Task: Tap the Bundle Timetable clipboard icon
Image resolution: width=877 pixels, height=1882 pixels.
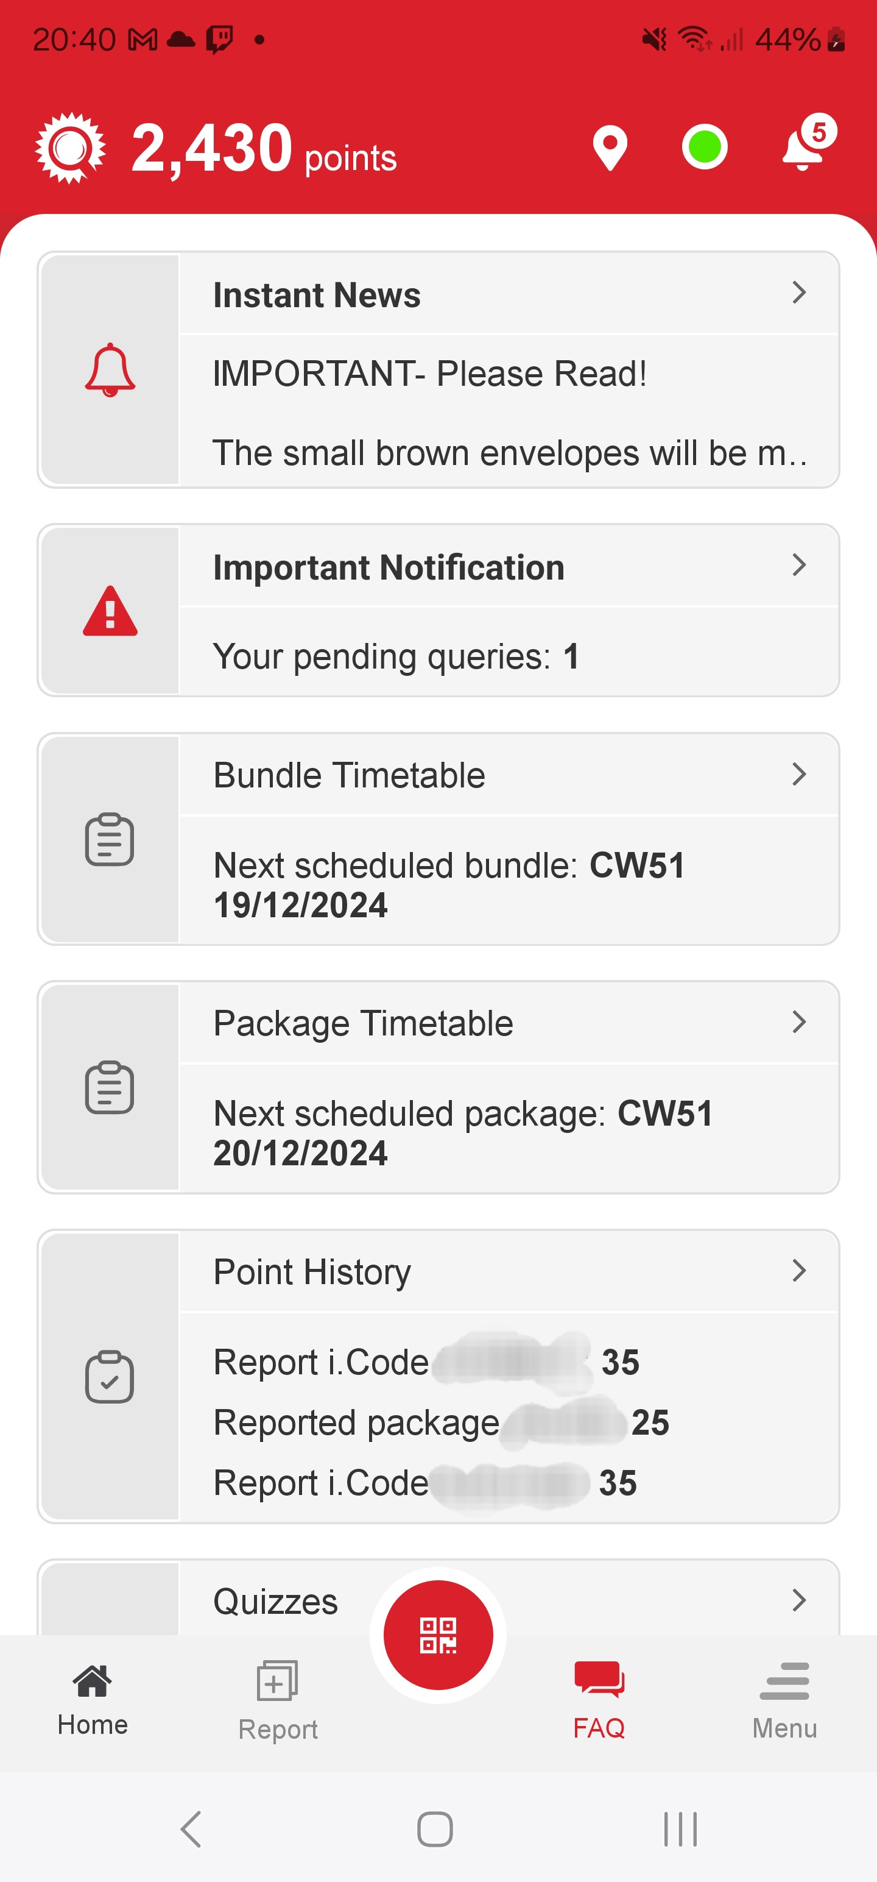Action: (x=110, y=839)
